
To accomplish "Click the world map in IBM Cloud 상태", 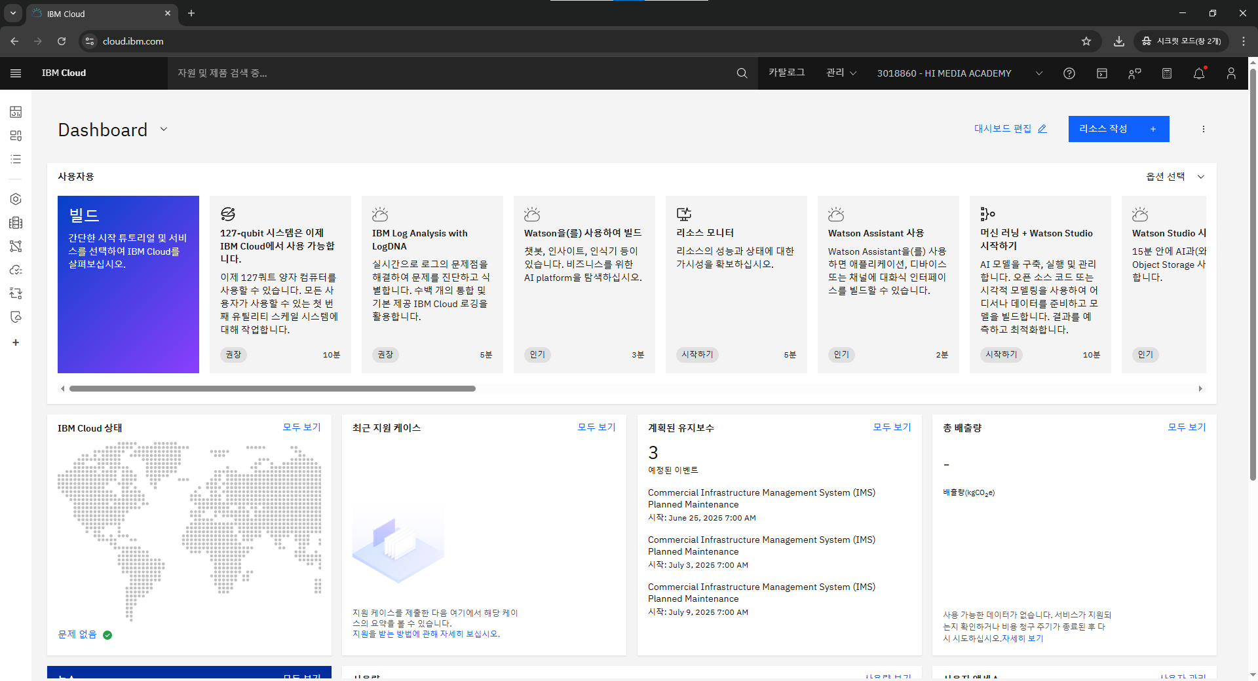I will click(189, 530).
